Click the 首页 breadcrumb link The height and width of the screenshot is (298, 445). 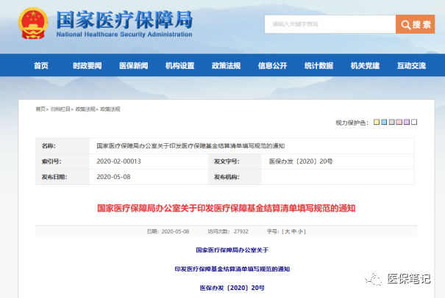40,109
